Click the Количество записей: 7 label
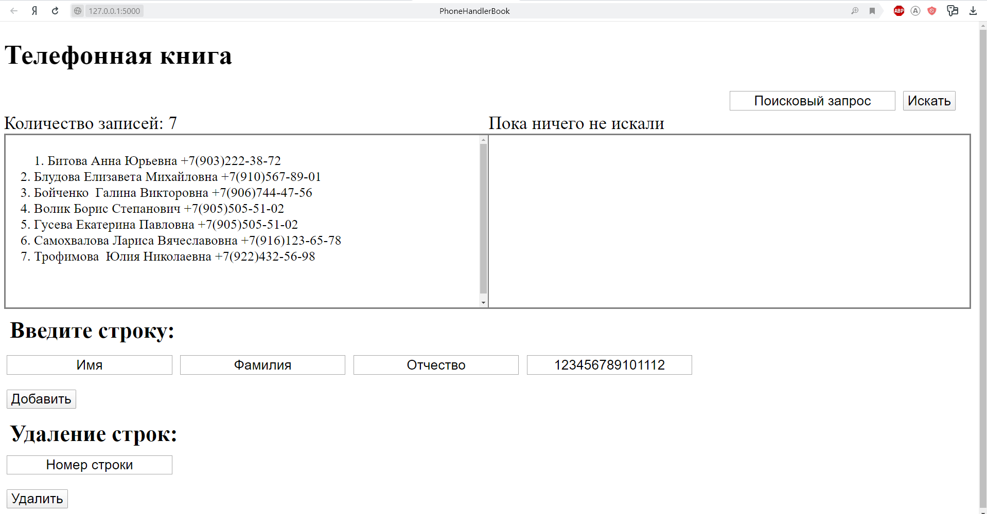 click(x=91, y=123)
